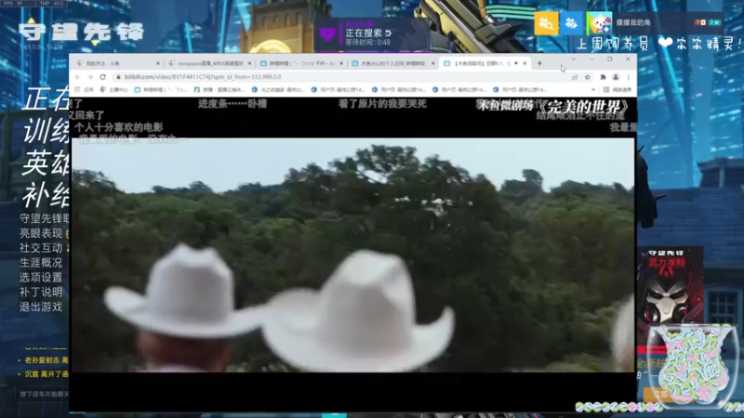Click the orange find-group icon in Overwatch
The width and height of the screenshot is (744, 418).
pos(546,23)
